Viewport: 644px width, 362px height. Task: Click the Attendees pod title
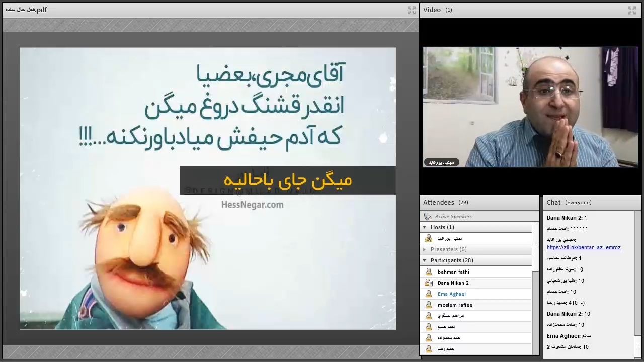click(438, 202)
